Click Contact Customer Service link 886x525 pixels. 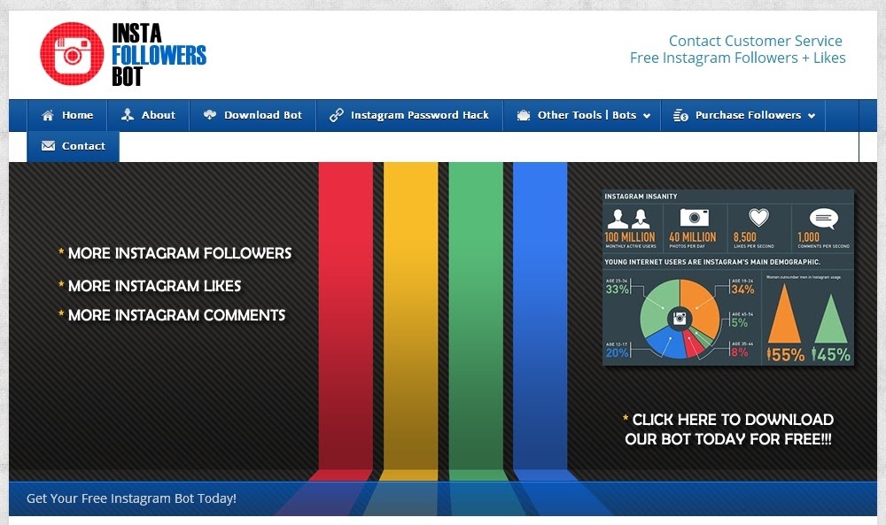[755, 41]
